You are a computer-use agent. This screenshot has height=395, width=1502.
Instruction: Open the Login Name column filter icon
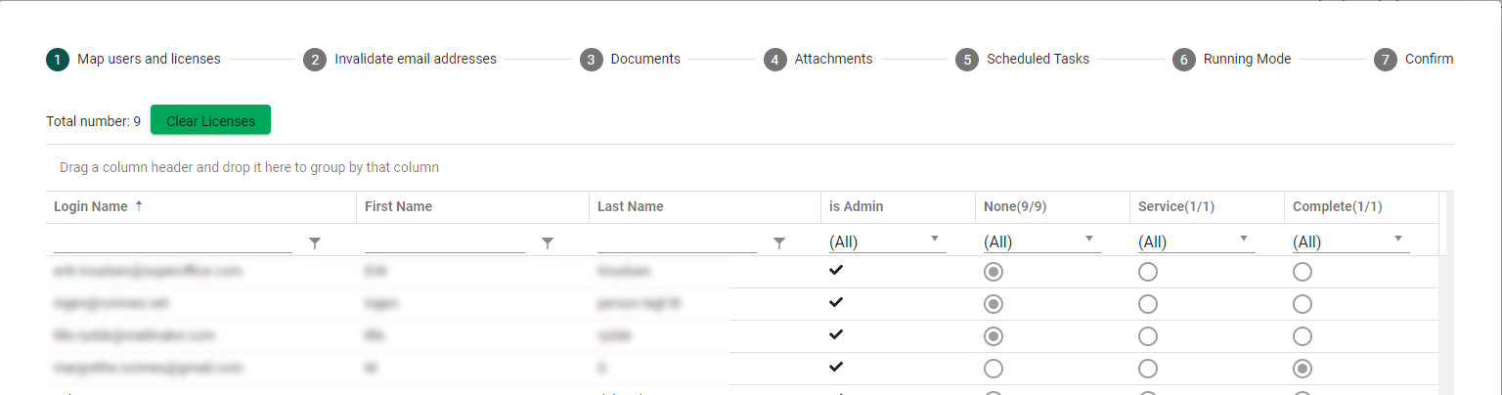click(314, 243)
